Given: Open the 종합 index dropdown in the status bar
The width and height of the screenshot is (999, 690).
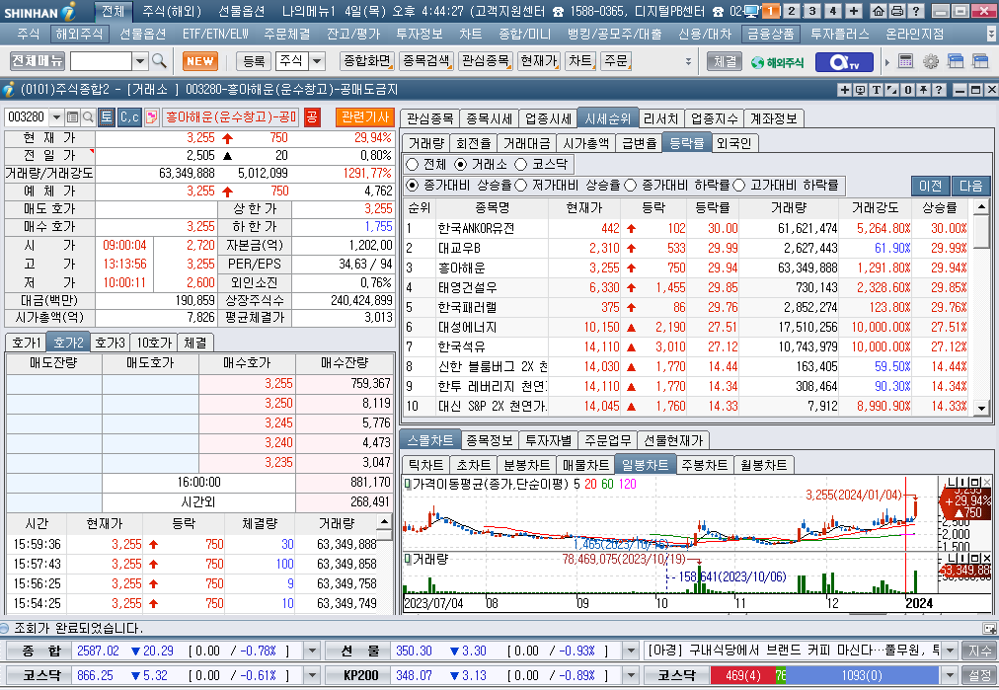Looking at the screenshot, I should (x=312, y=651).
